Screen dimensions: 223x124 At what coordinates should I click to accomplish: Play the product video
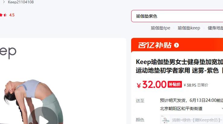click(43, 117)
